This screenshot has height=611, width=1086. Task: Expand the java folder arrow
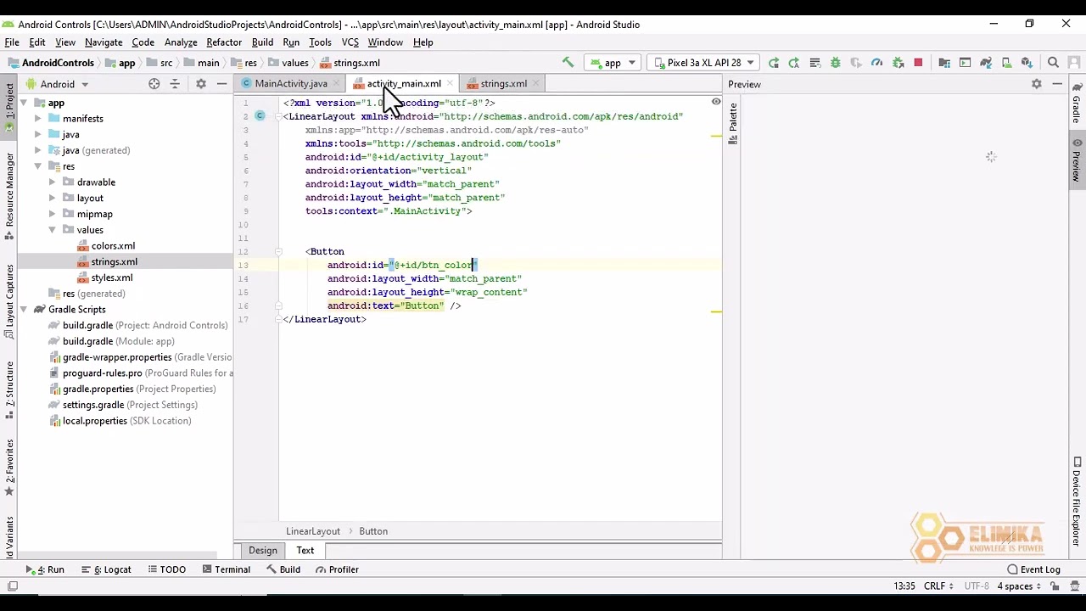38,134
